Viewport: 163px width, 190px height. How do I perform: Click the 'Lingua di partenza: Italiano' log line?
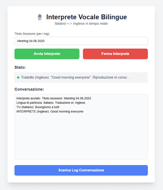coord(51,103)
